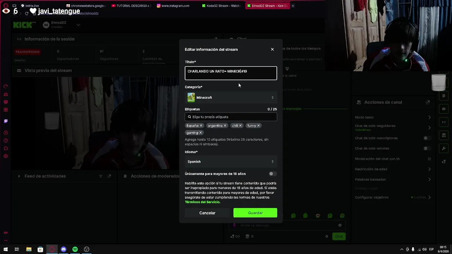Remove the argentina tag
The height and width of the screenshot is (254, 452).
(225, 126)
